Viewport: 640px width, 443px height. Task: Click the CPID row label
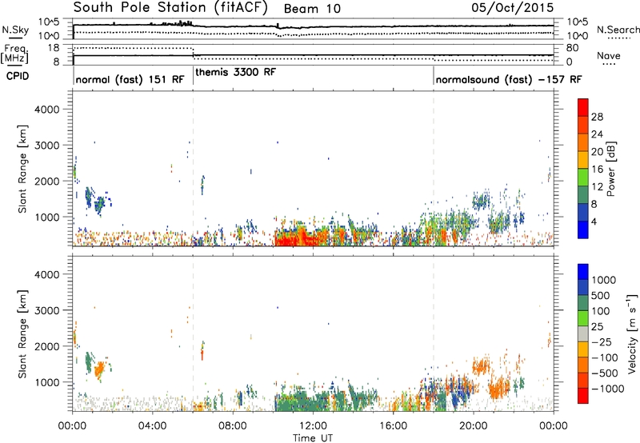point(18,76)
